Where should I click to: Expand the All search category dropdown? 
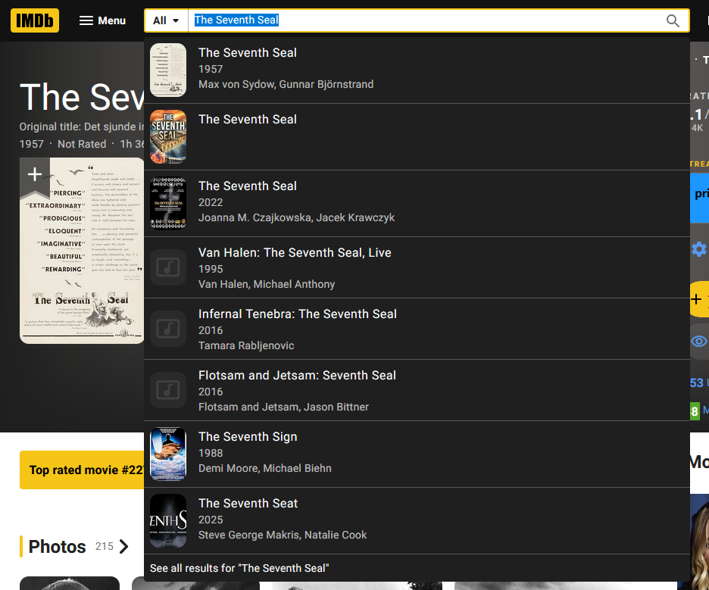click(x=166, y=20)
